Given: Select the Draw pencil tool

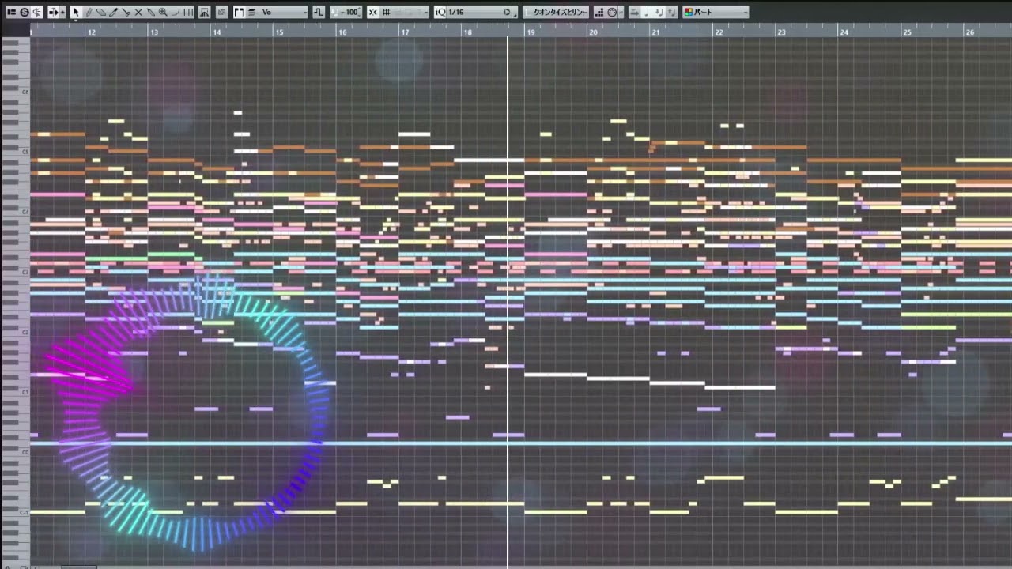Looking at the screenshot, I should [x=89, y=12].
